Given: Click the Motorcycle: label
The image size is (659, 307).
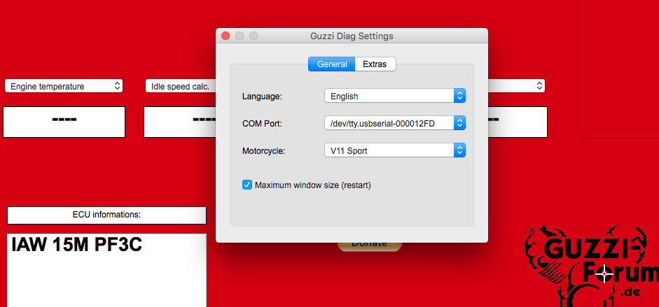Looking at the screenshot, I should pos(264,151).
